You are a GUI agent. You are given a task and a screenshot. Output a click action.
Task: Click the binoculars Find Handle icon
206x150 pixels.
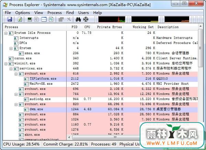click(x=78, y=20)
